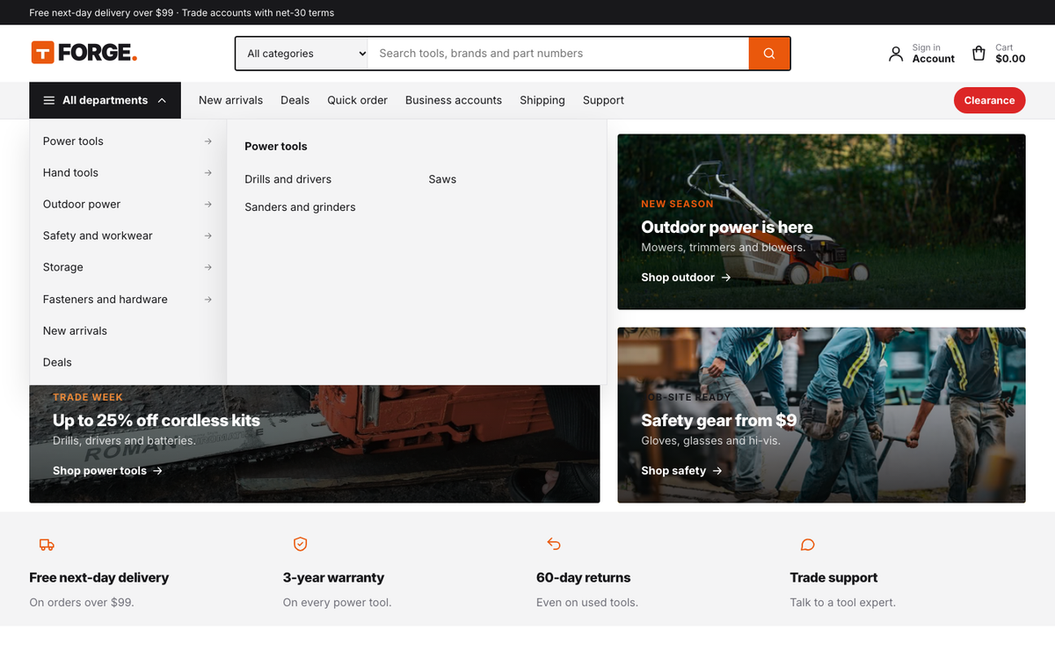Collapse the All departments menu

coord(105,100)
